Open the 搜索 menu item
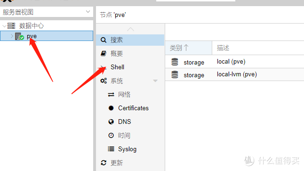This screenshot has width=304, height=171. tap(130, 40)
